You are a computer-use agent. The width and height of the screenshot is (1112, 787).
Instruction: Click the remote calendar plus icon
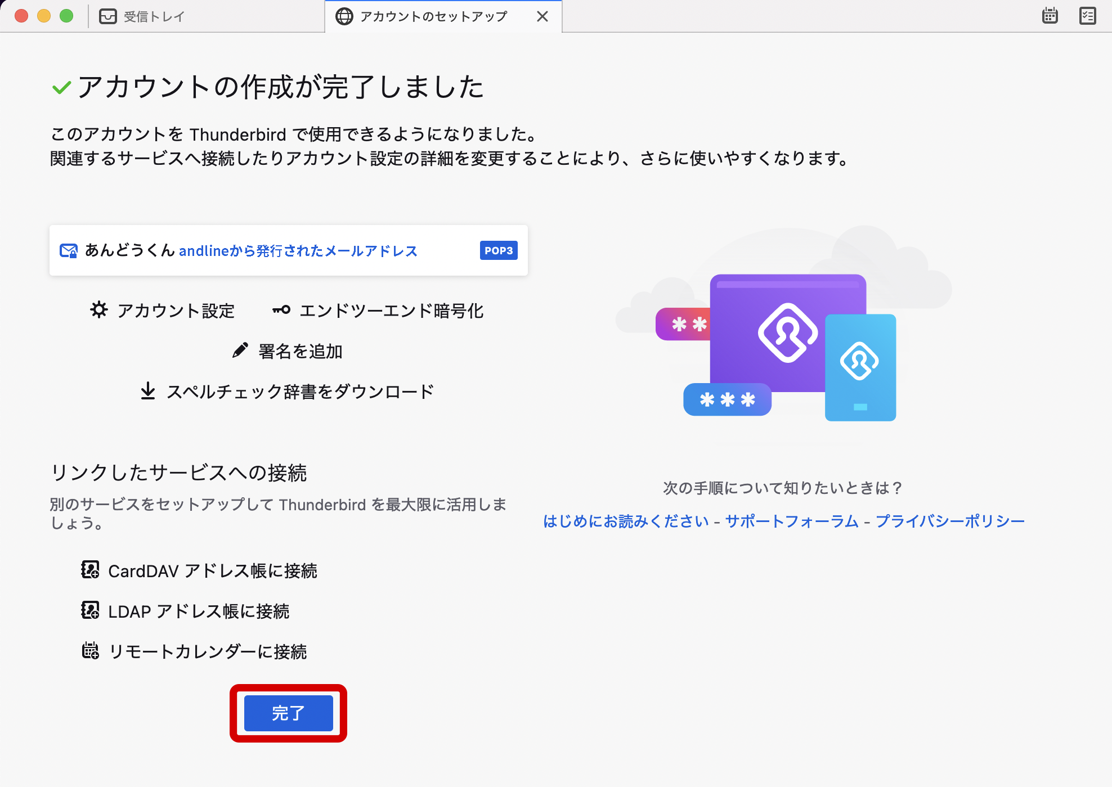90,651
